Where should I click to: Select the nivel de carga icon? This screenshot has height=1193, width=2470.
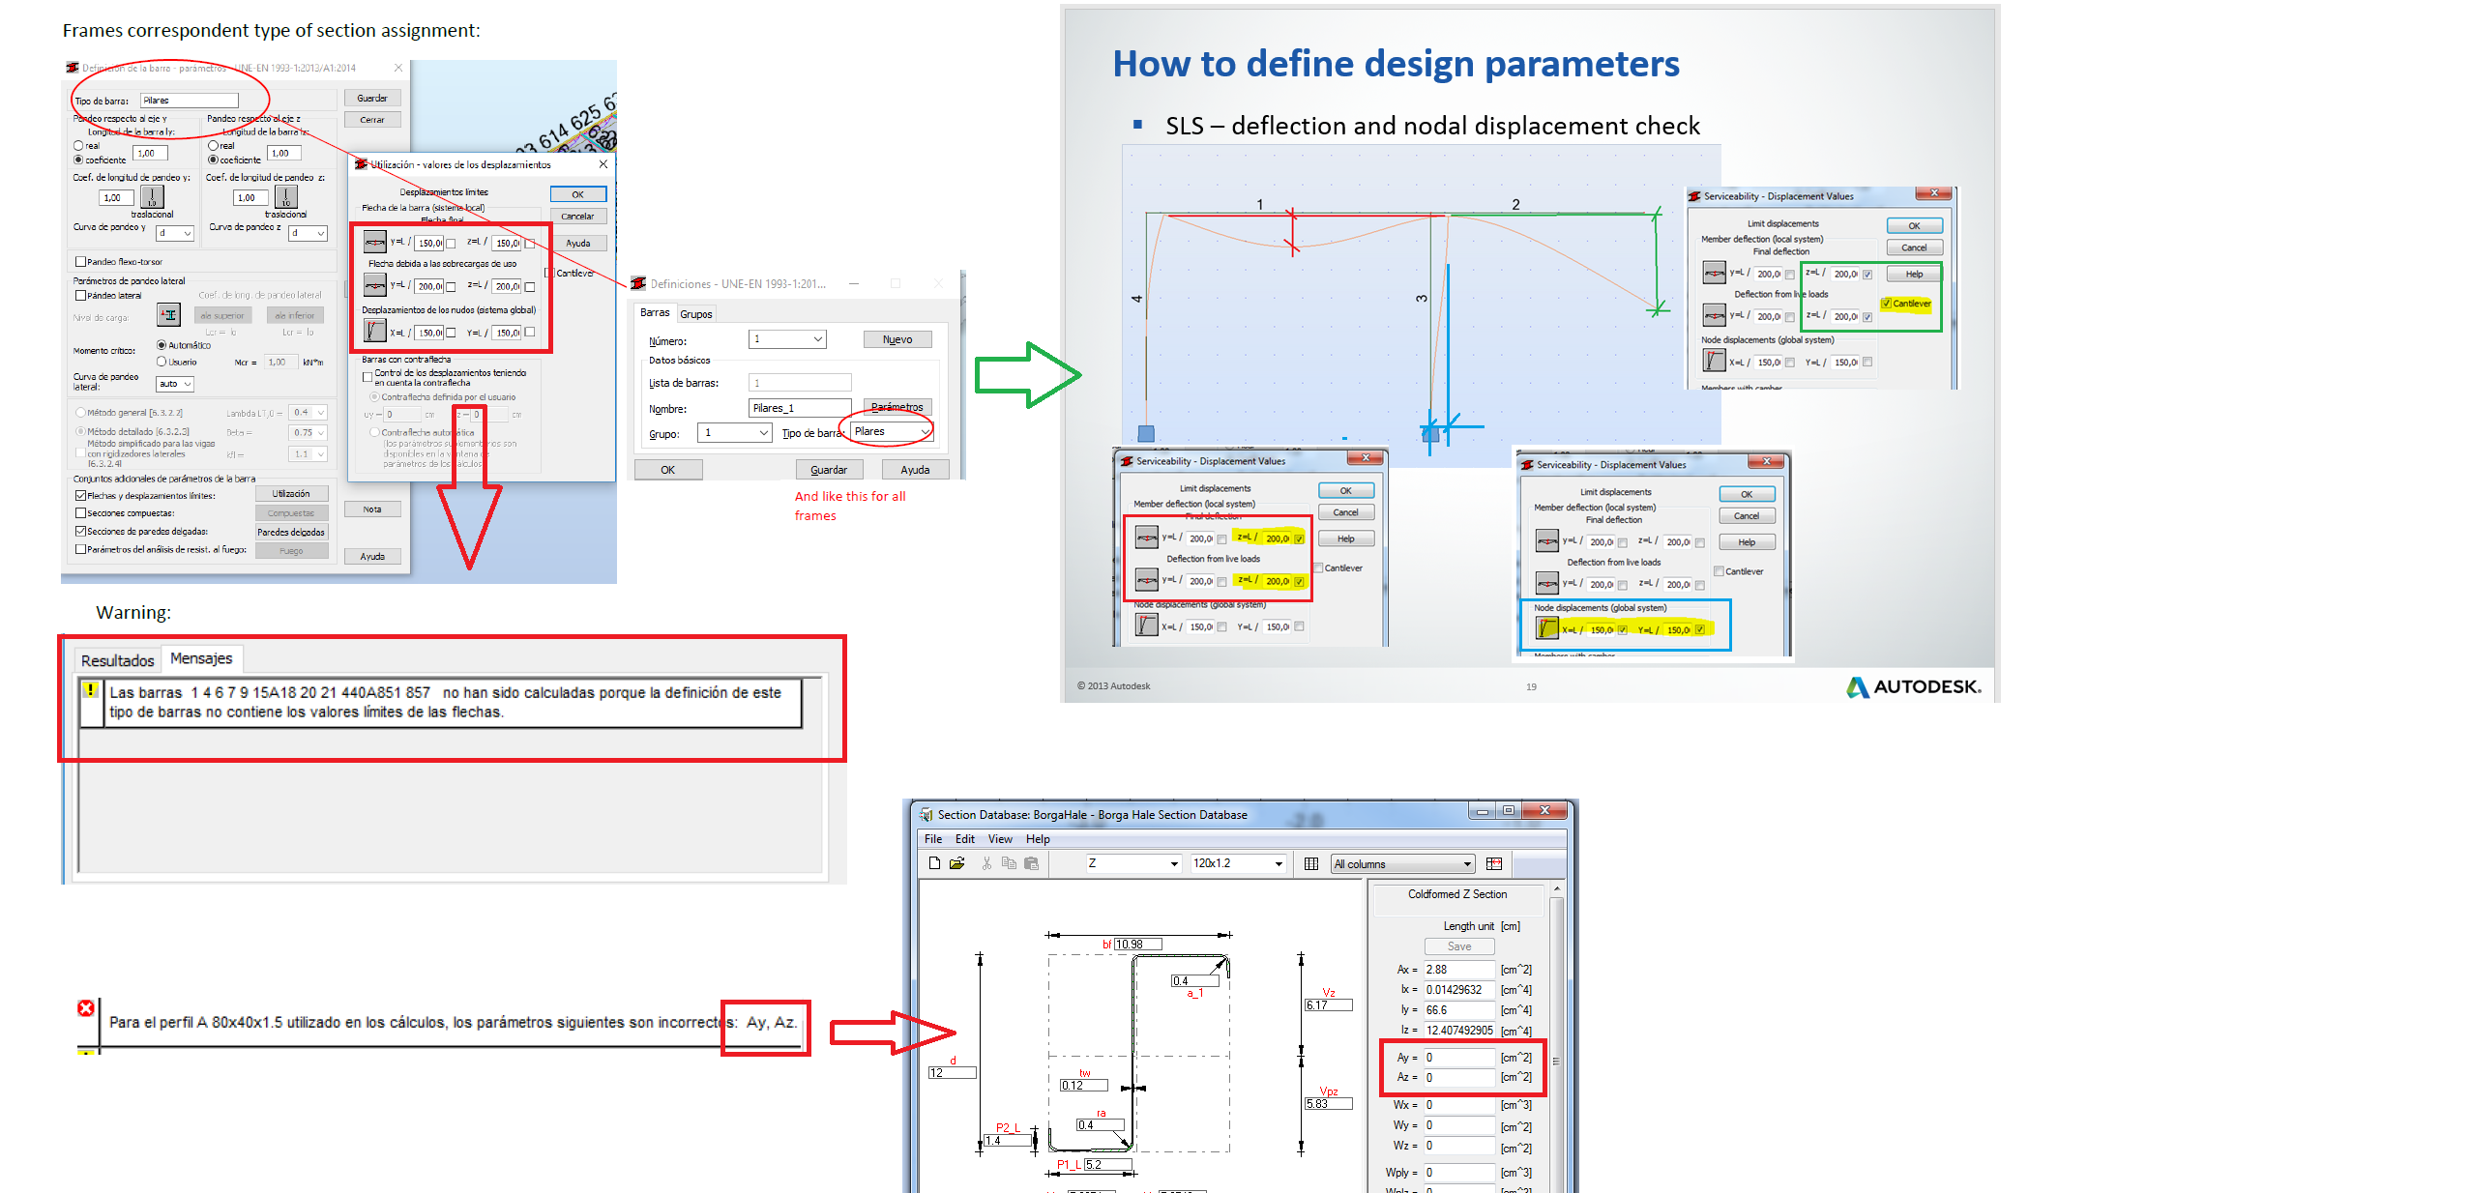(x=168, y=315)
